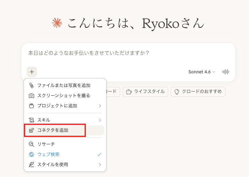249x177 pixels.
Task: Expand the プロジェクトに追加 submenu arrow
Action: pyautogui.click(x=100, y=106)
